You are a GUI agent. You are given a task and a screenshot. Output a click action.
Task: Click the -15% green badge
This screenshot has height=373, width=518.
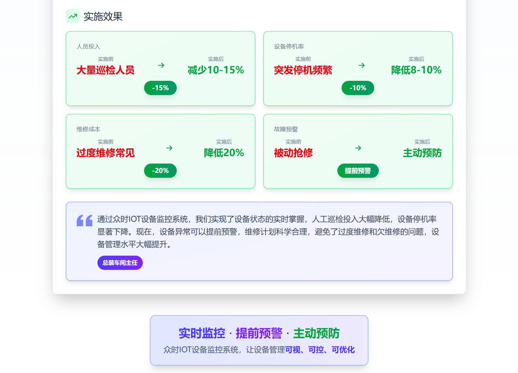coord(160,88)
